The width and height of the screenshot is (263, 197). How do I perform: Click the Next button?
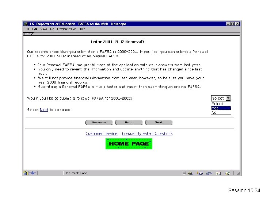[x=159, y=123]
